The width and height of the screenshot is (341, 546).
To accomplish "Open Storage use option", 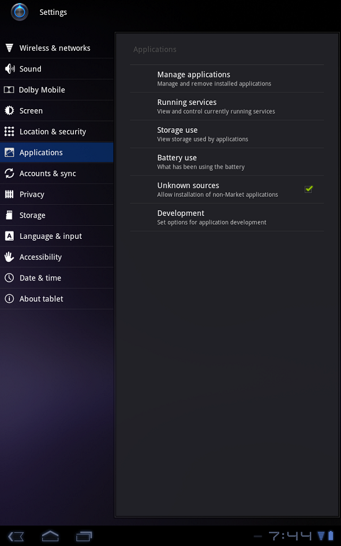I will coord(227,134).
